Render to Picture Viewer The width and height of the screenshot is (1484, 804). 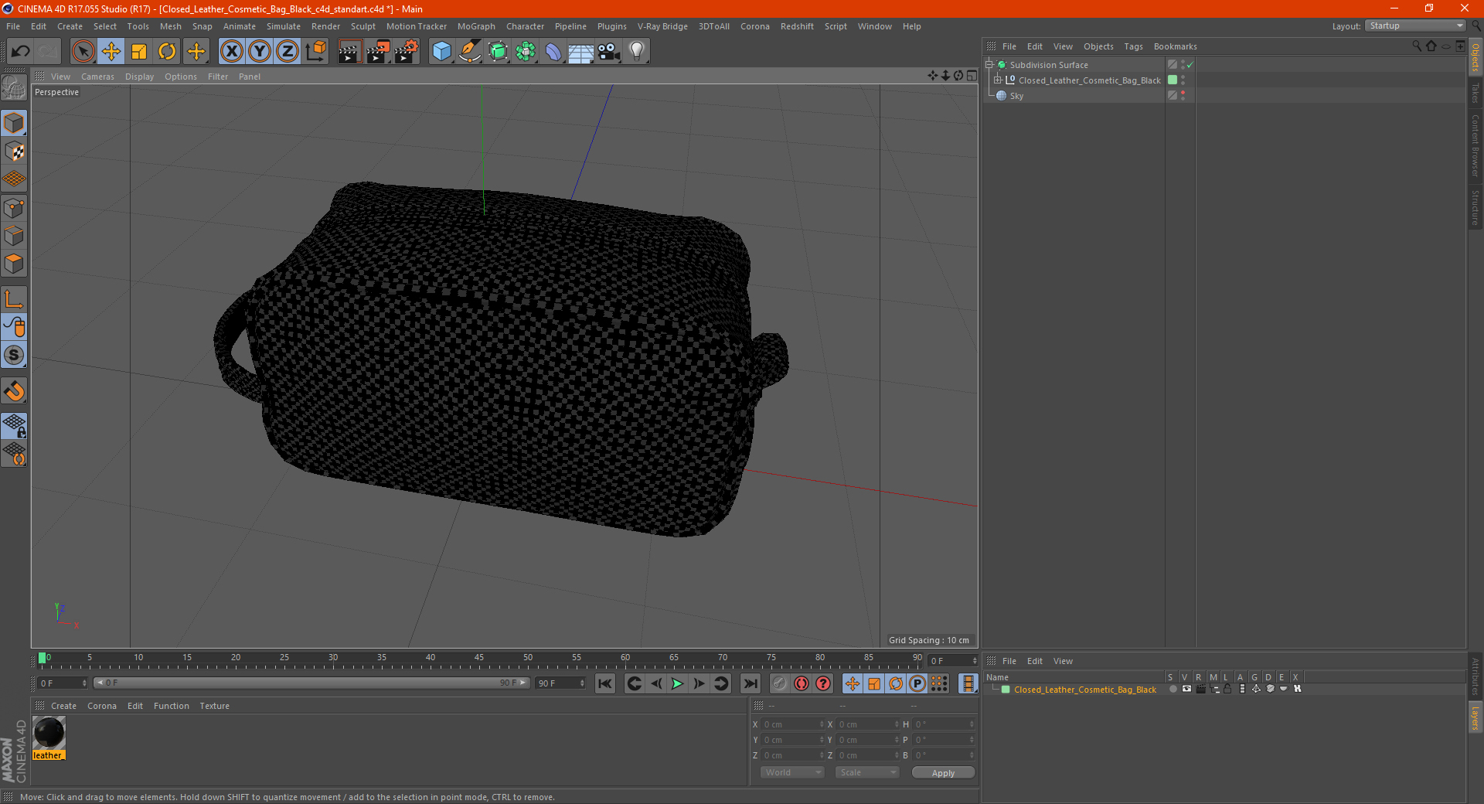[x=378, y=52]
